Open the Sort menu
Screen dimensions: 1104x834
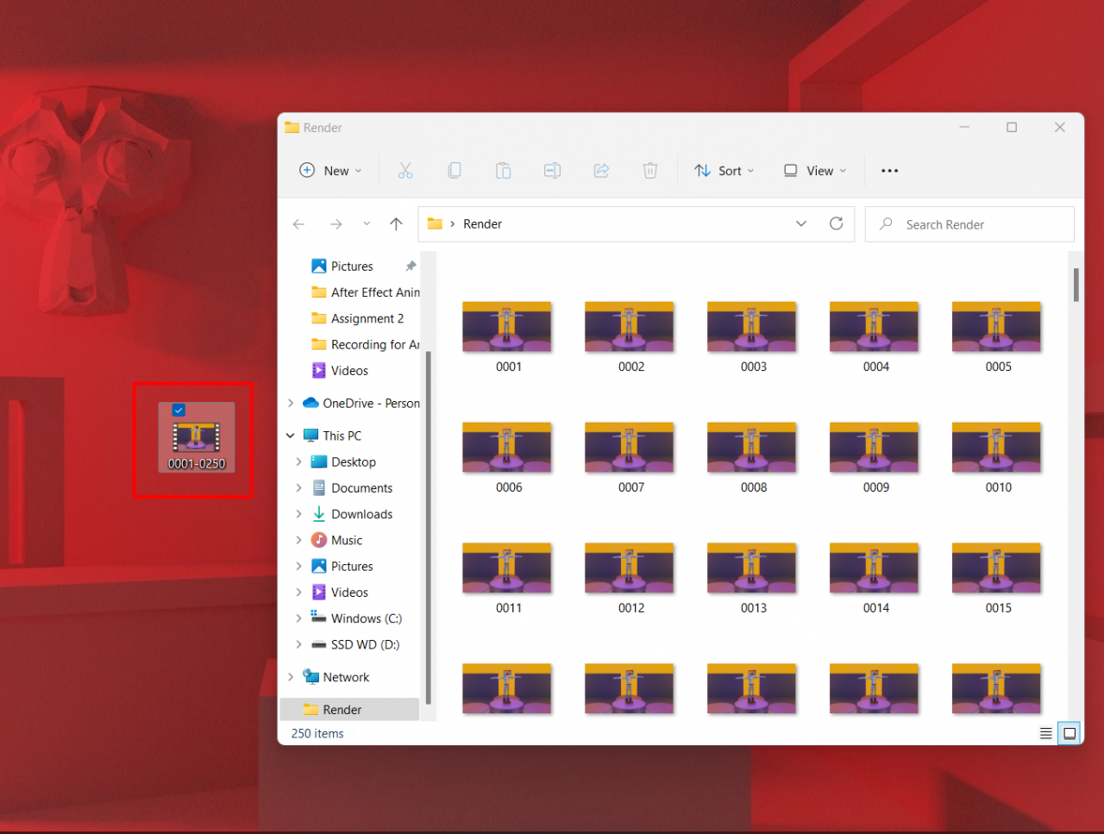pyautogui.click(x=724, y=171)
